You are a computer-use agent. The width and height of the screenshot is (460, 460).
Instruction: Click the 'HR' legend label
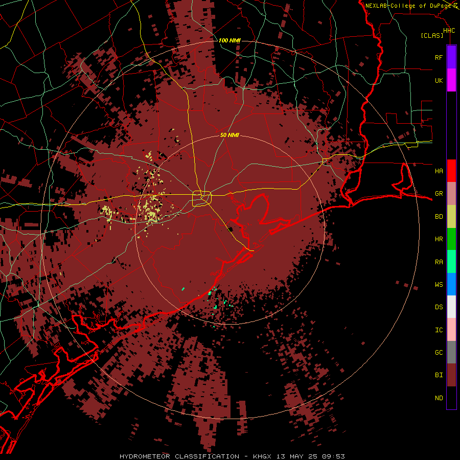439,239
